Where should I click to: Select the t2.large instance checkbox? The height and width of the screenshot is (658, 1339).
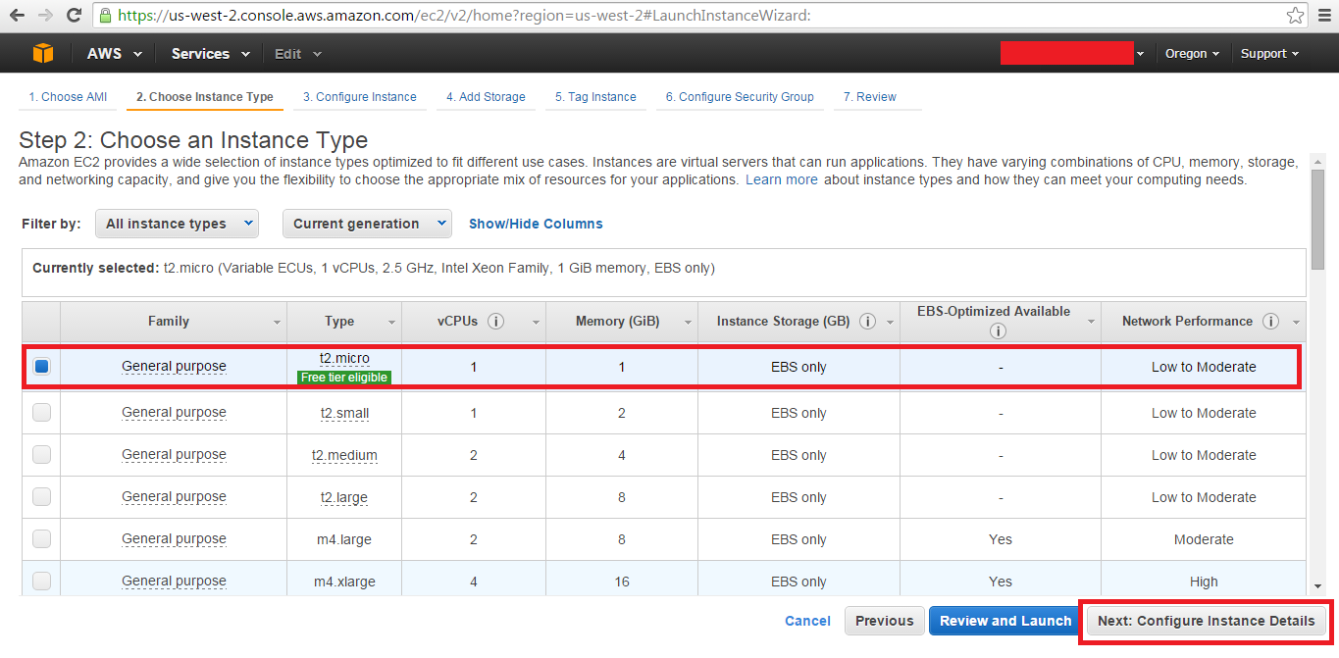(41, 497)
